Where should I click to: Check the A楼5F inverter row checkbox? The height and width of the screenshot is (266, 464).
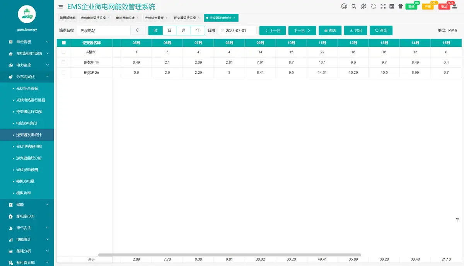pos(64,52)
